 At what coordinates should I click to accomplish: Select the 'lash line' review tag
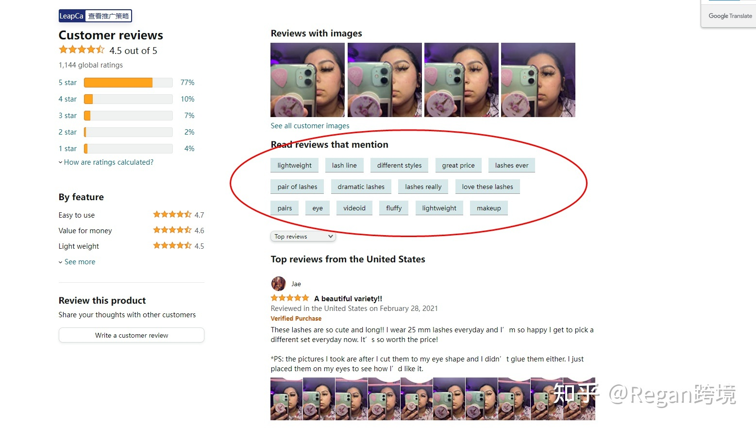tap(344, 165)
